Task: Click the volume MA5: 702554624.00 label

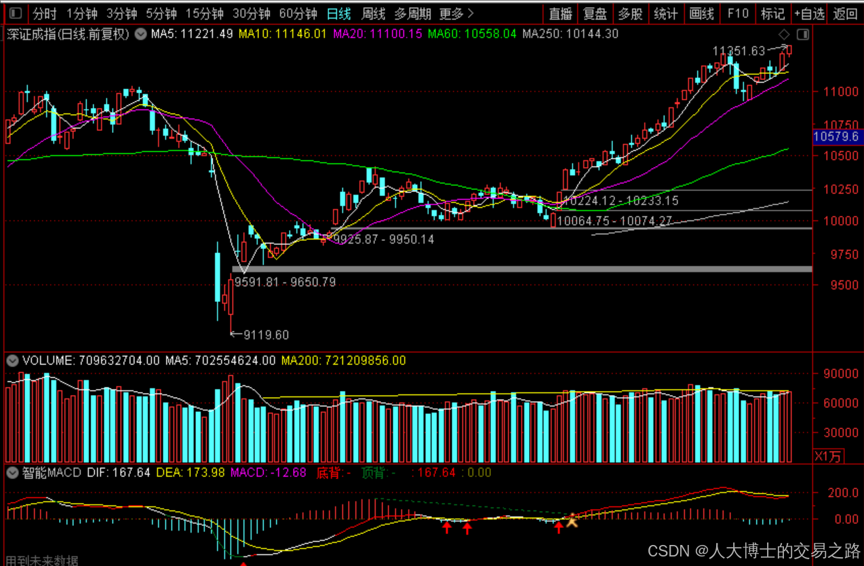Action: point(220,360)
